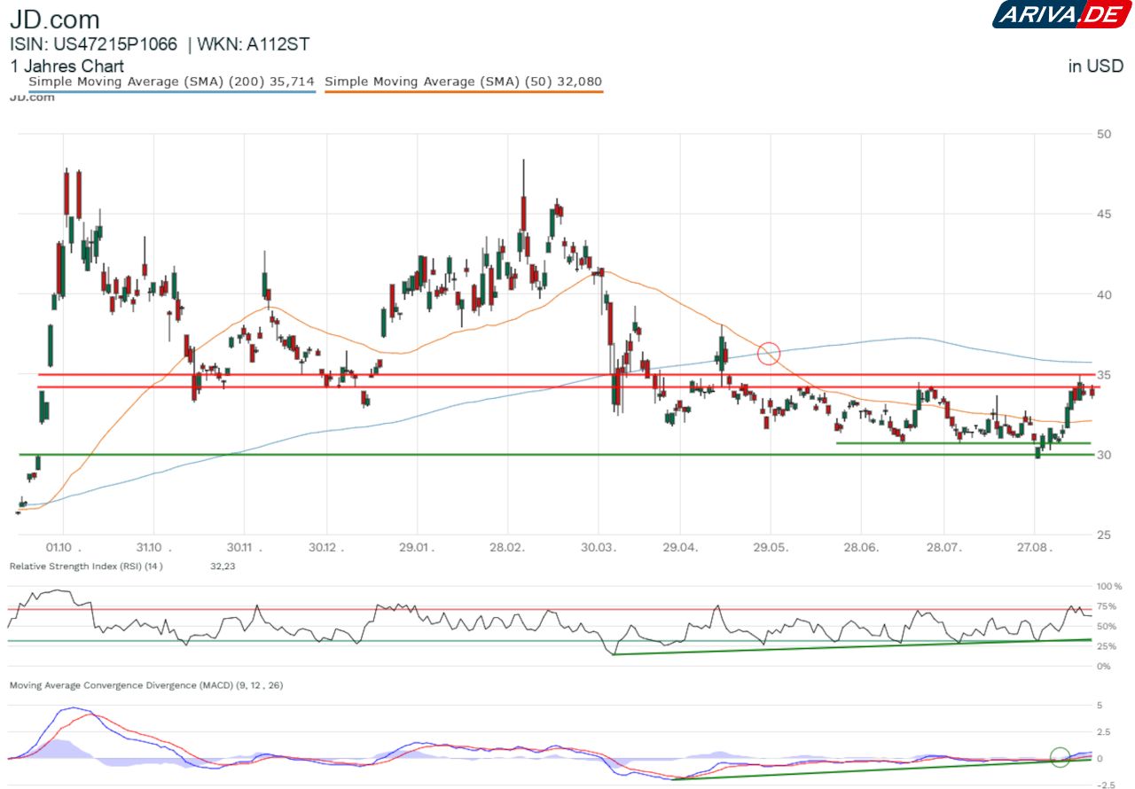Image resolution: width=1135 pixels, height=789 pixels.
Task: Select the 01.10. date label
Action: coord(65,547)
